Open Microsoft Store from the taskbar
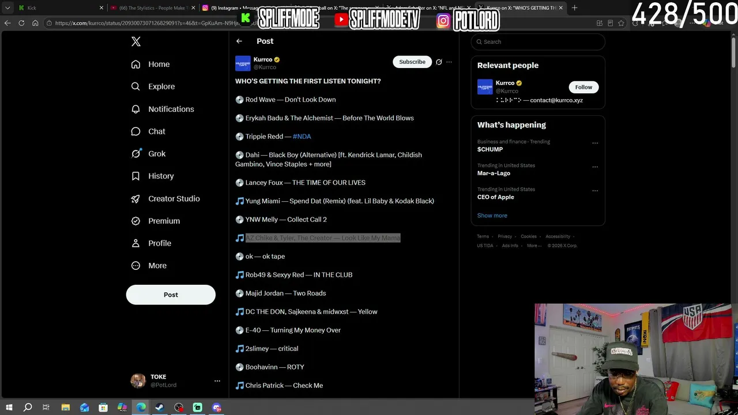This screenshot has height=415, width=738. point(103,408)
